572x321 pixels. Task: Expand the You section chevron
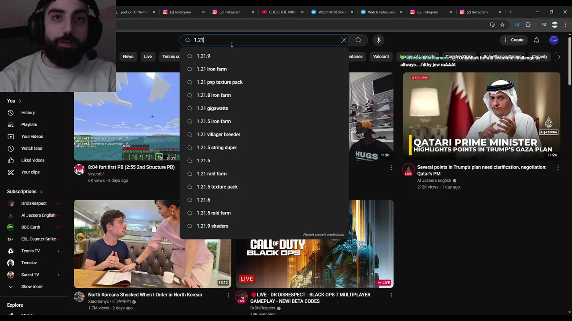[20, 101]
